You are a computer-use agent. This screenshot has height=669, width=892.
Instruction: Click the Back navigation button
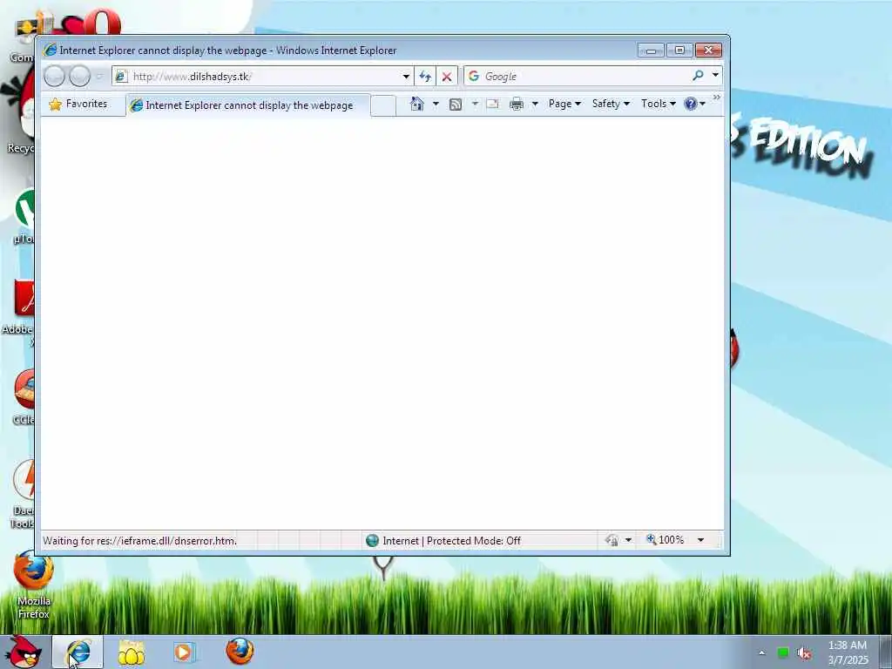point(55,77)
